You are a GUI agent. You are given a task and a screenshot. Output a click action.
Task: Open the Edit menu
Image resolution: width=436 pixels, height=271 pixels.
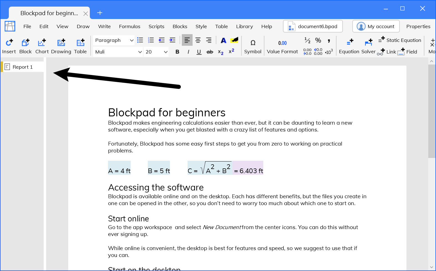pos(44,26)
